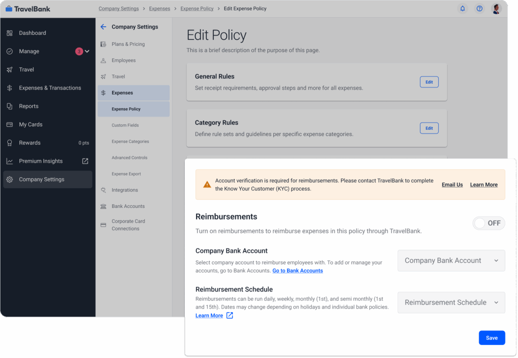Open the Company Bank Account dropdown
The height and width of the screenshot is (358, 518).
[x=451, y=261]
